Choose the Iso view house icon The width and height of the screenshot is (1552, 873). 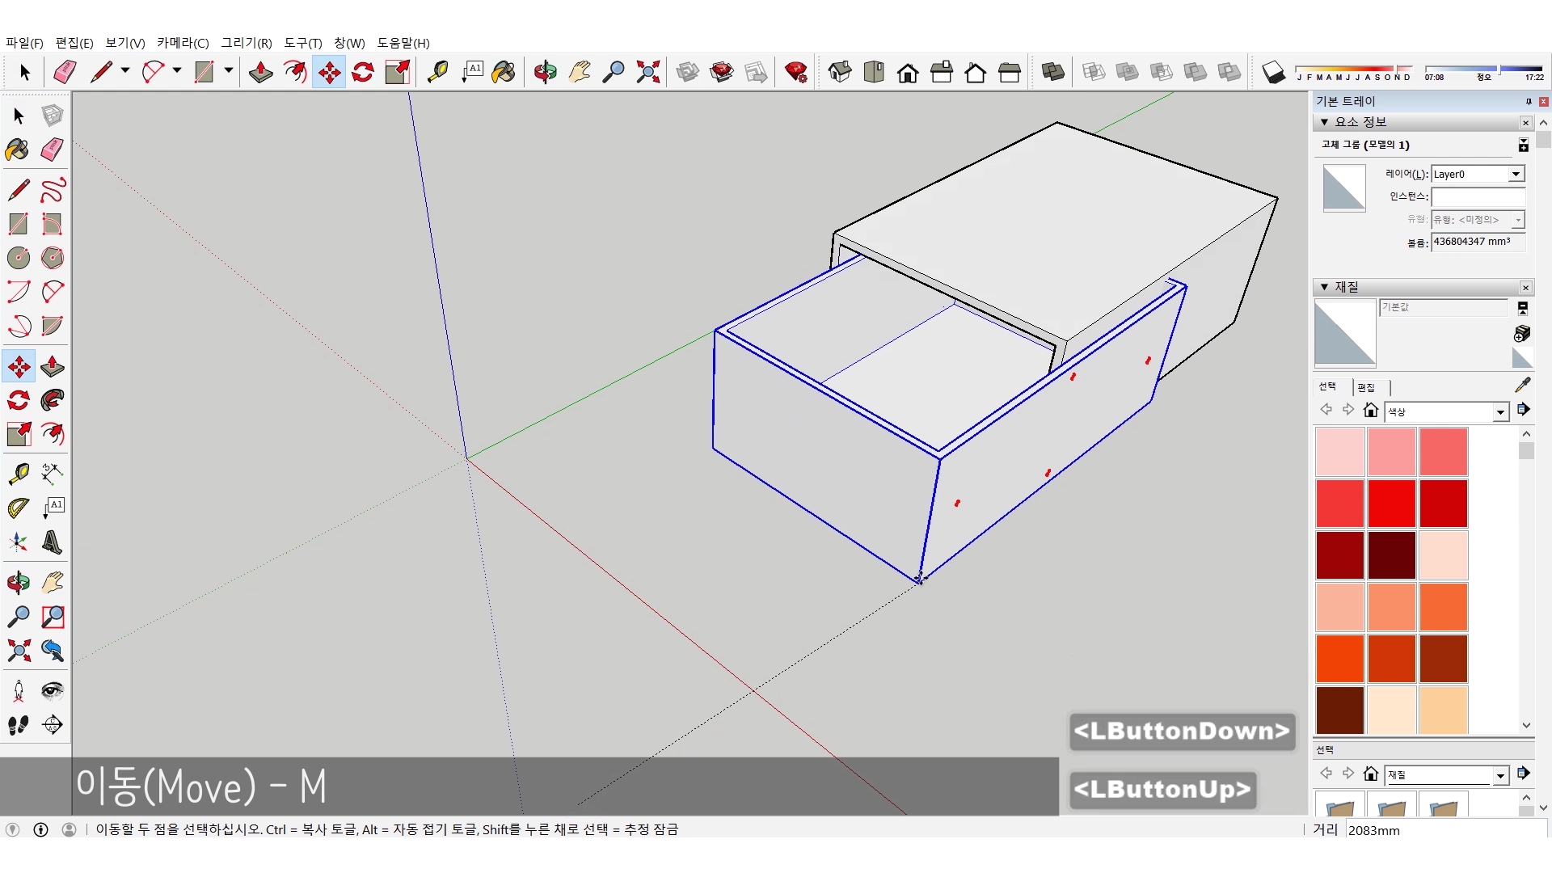tap(840, 72)
